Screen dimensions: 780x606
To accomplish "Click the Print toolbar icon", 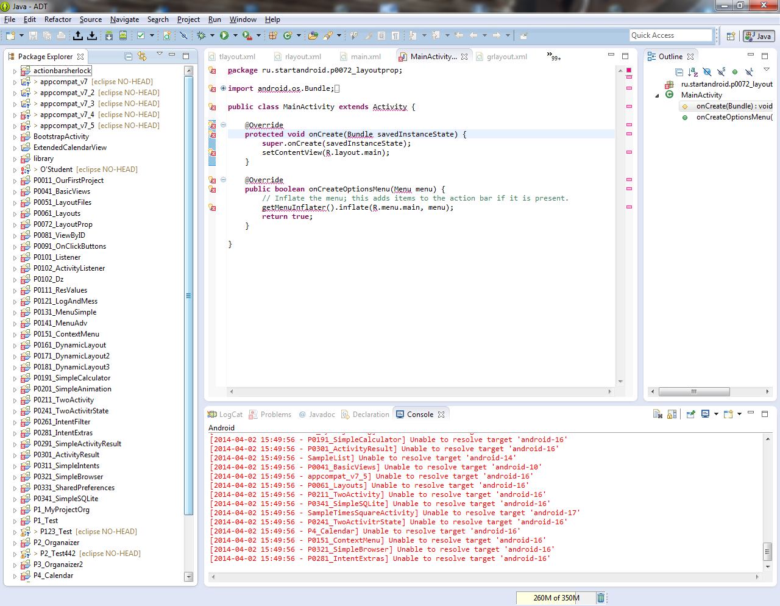I will pyautogui.click(x=61, y=35).
